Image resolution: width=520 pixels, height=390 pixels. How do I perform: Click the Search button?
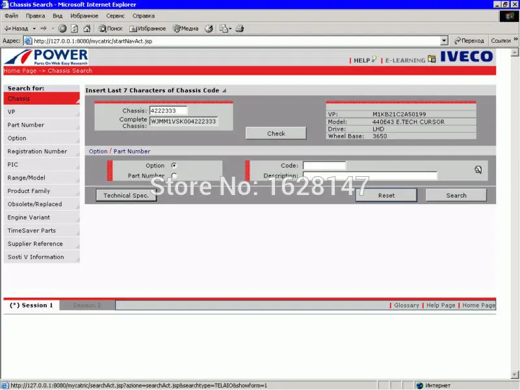pos(456,196)
